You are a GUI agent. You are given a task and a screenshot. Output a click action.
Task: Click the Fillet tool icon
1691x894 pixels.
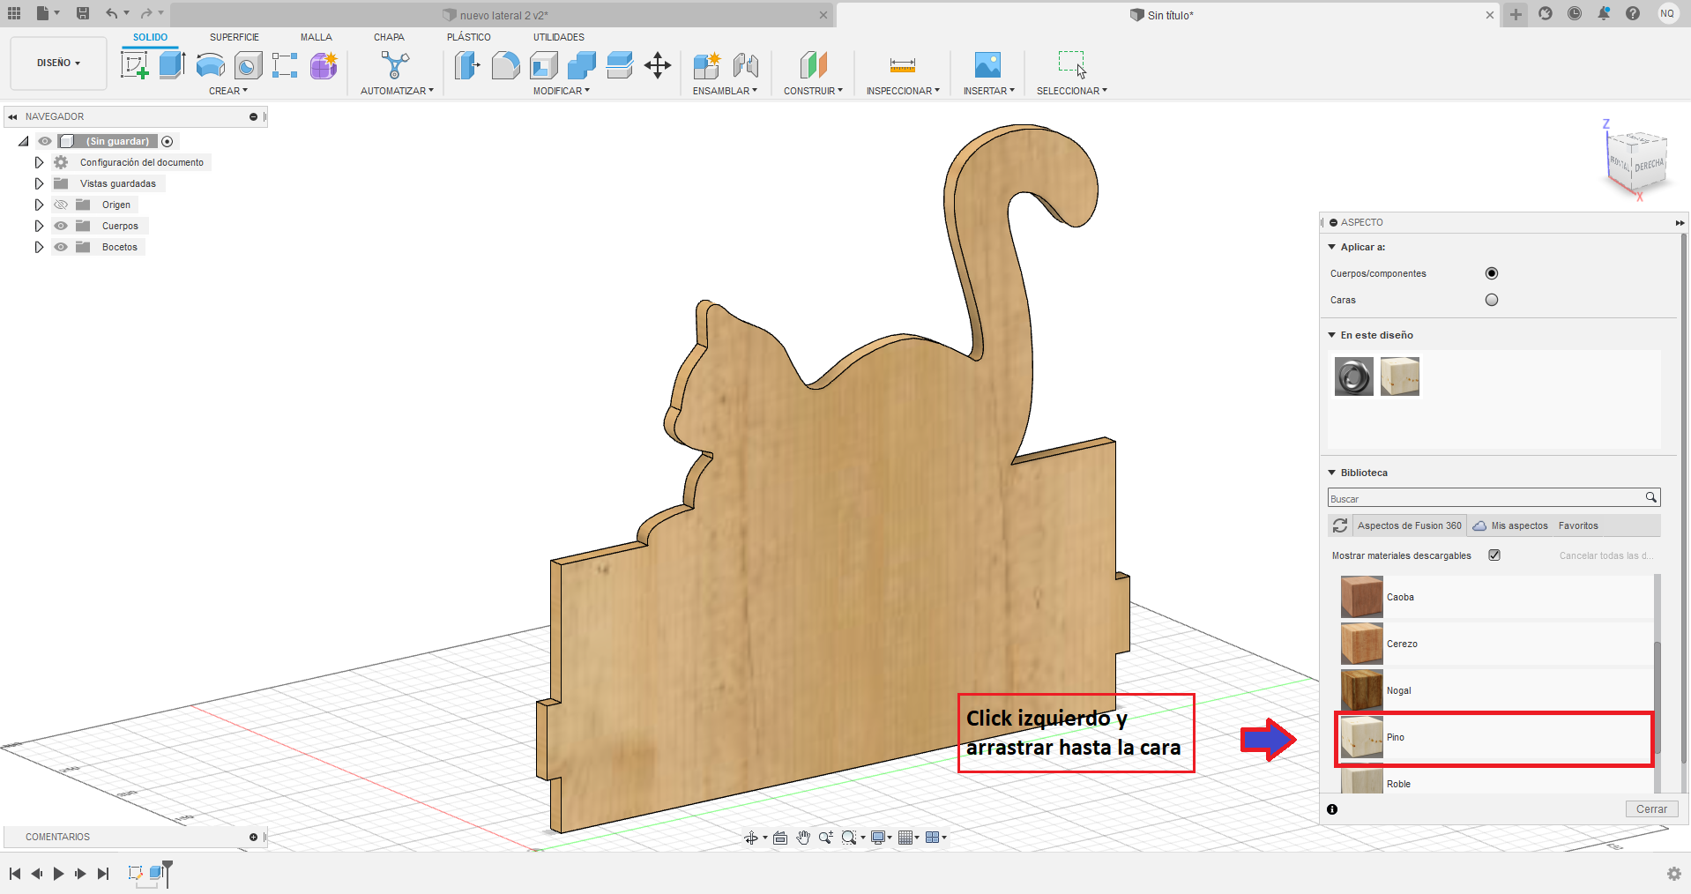505,65
